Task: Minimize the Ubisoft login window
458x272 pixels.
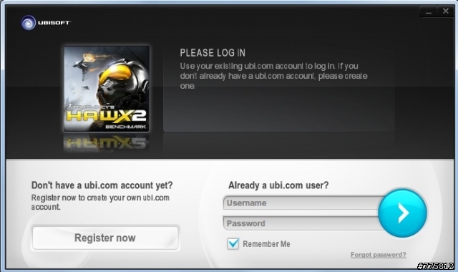Action: tap(429, 11)
